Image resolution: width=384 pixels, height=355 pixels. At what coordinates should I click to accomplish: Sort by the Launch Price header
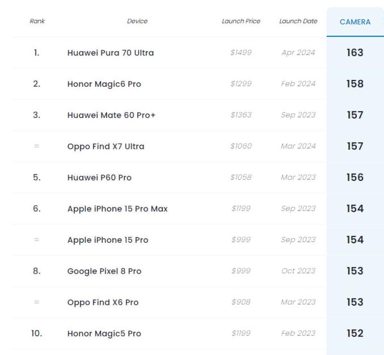pyautogui.click(x=241, y=21)
